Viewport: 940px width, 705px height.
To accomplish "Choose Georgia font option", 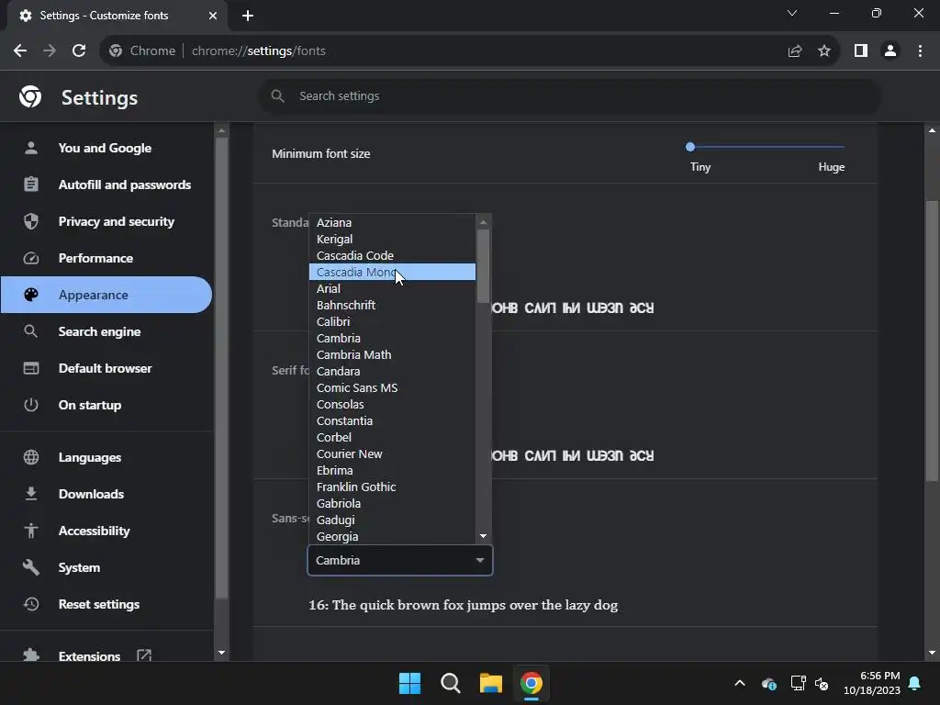I will click(x=392, y=536).
